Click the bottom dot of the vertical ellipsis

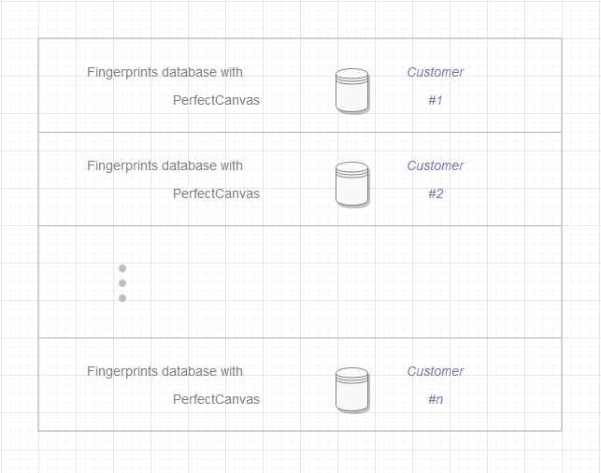coord(122,298)
